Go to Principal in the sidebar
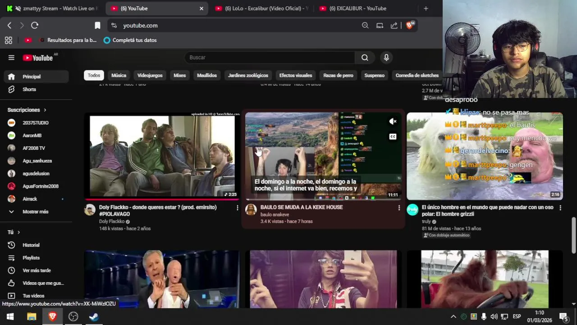Viewport: 577px width, 325px height. (36, 77)
